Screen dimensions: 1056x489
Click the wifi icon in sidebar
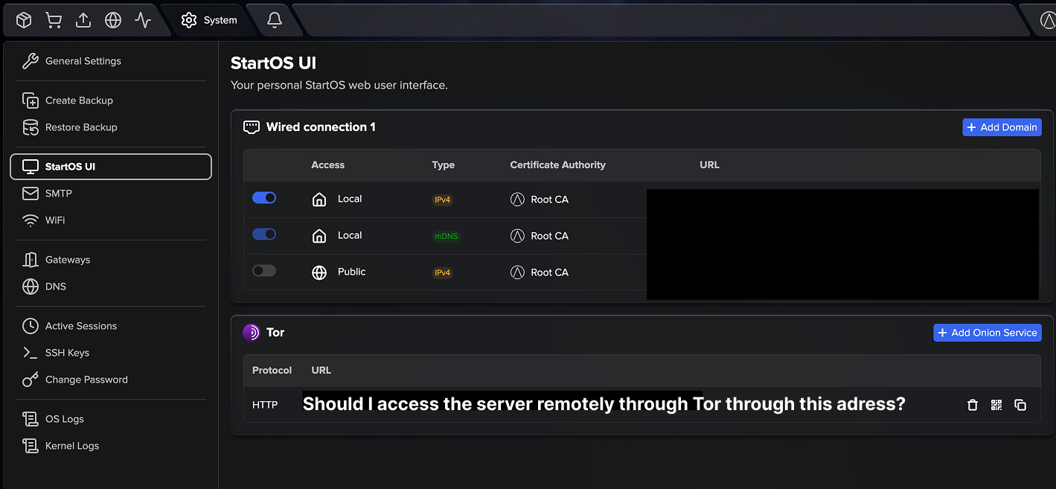click(31, 220)
